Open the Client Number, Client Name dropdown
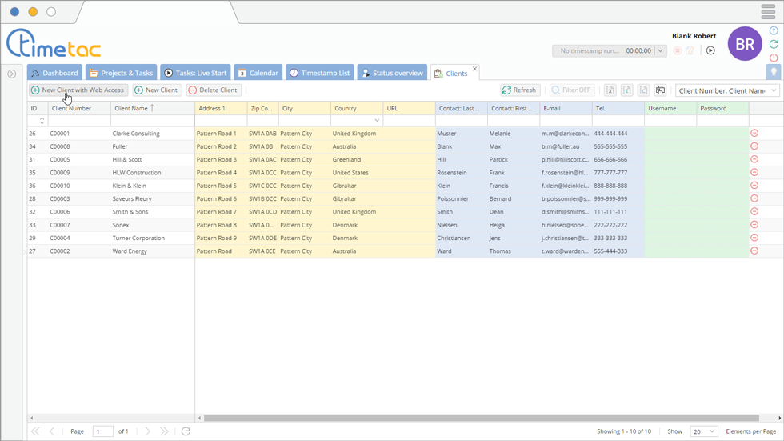 coord(727,90)
